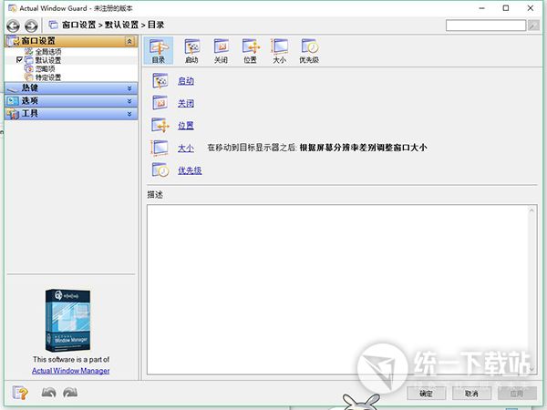547x410 pixels.
Task: Click the Actual Window Manager link
Action: coord(71,371)
